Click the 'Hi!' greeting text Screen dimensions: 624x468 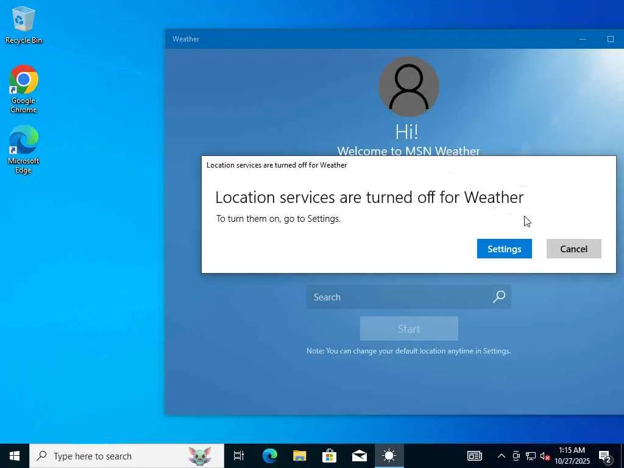click(406, 132)
